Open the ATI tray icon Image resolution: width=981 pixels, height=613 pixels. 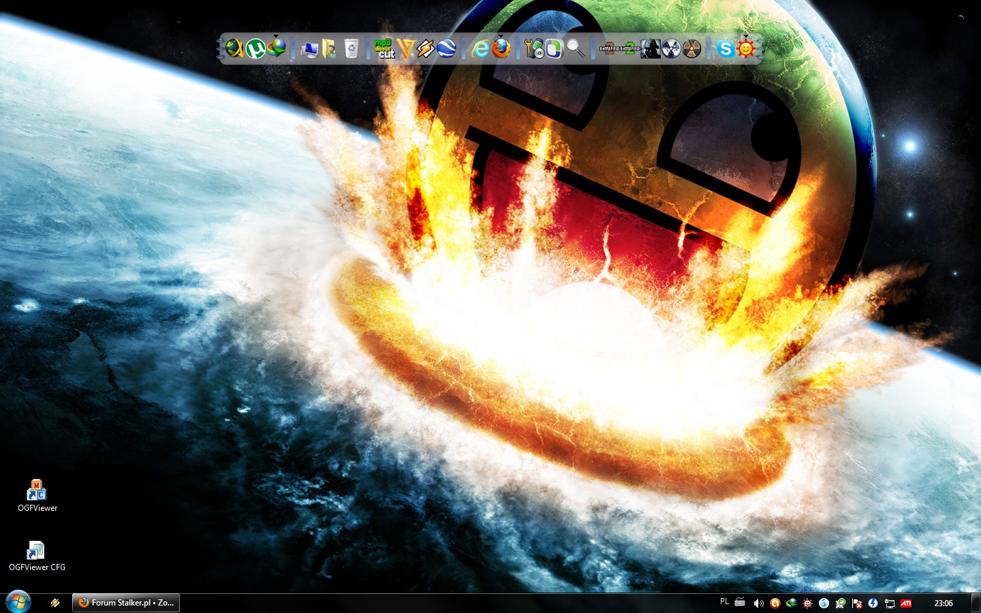(906, 603)
